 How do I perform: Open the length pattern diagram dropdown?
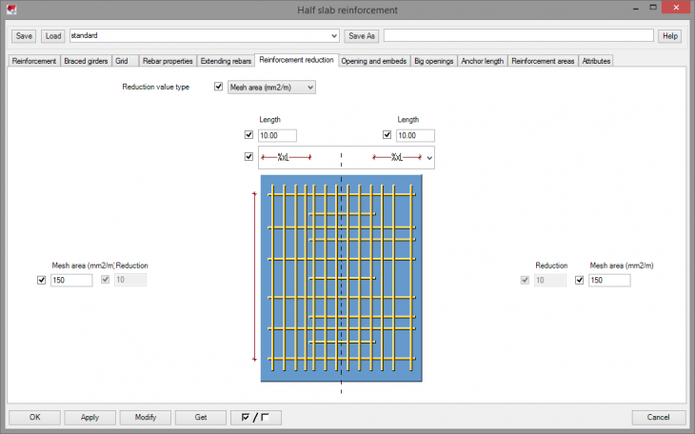tap(429, 157)
